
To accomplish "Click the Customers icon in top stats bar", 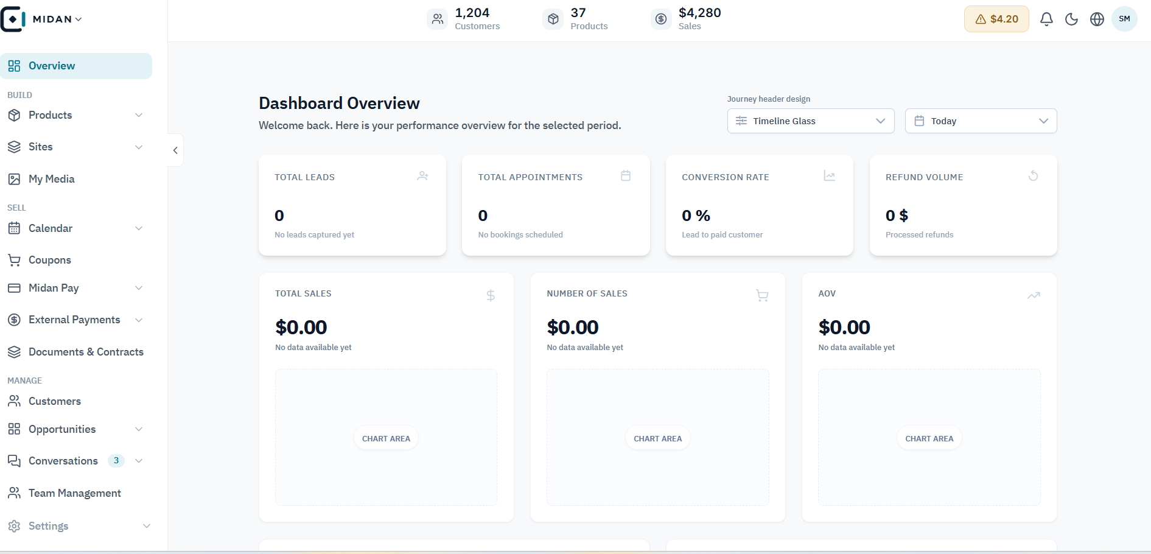I will point(437,19).
